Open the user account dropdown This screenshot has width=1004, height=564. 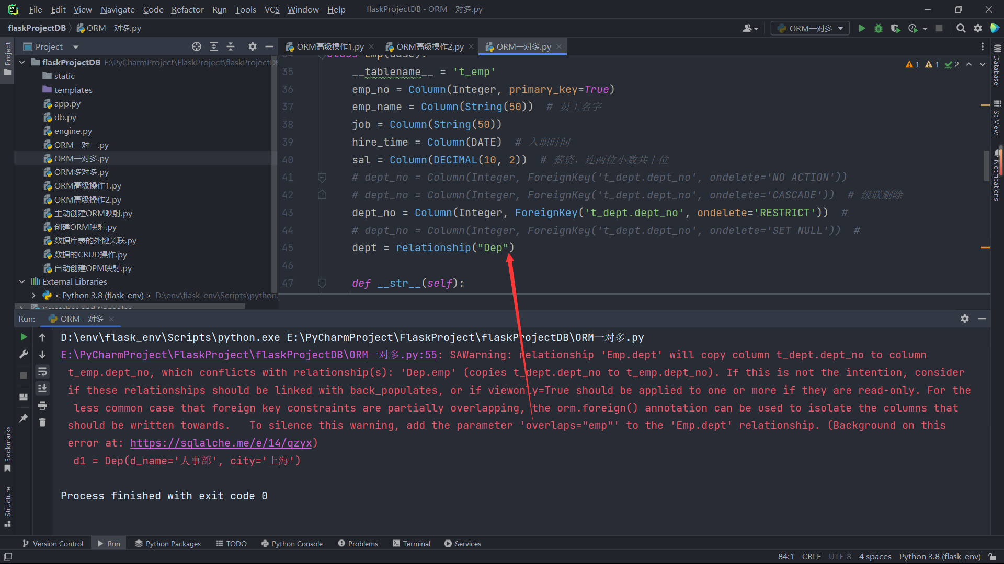pyautogui.click(x=750, y=28)
